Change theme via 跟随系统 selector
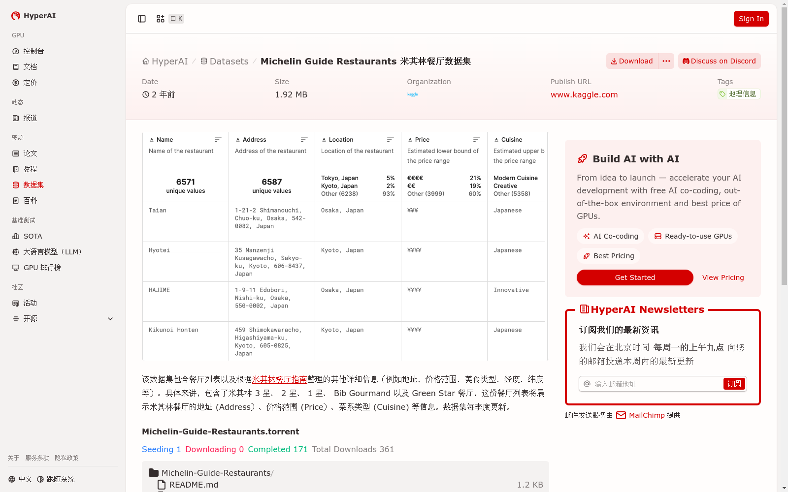The width and height of the screenshot is (788, 492). (x=56, y=479)
